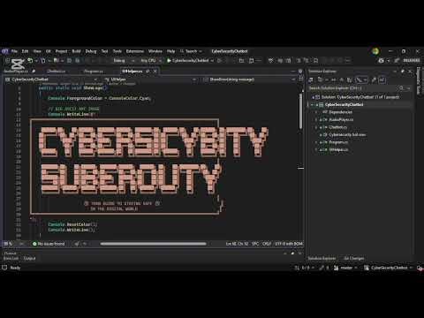
Task: Open the Debug configuration dropdown
Action: coord(124,60)
